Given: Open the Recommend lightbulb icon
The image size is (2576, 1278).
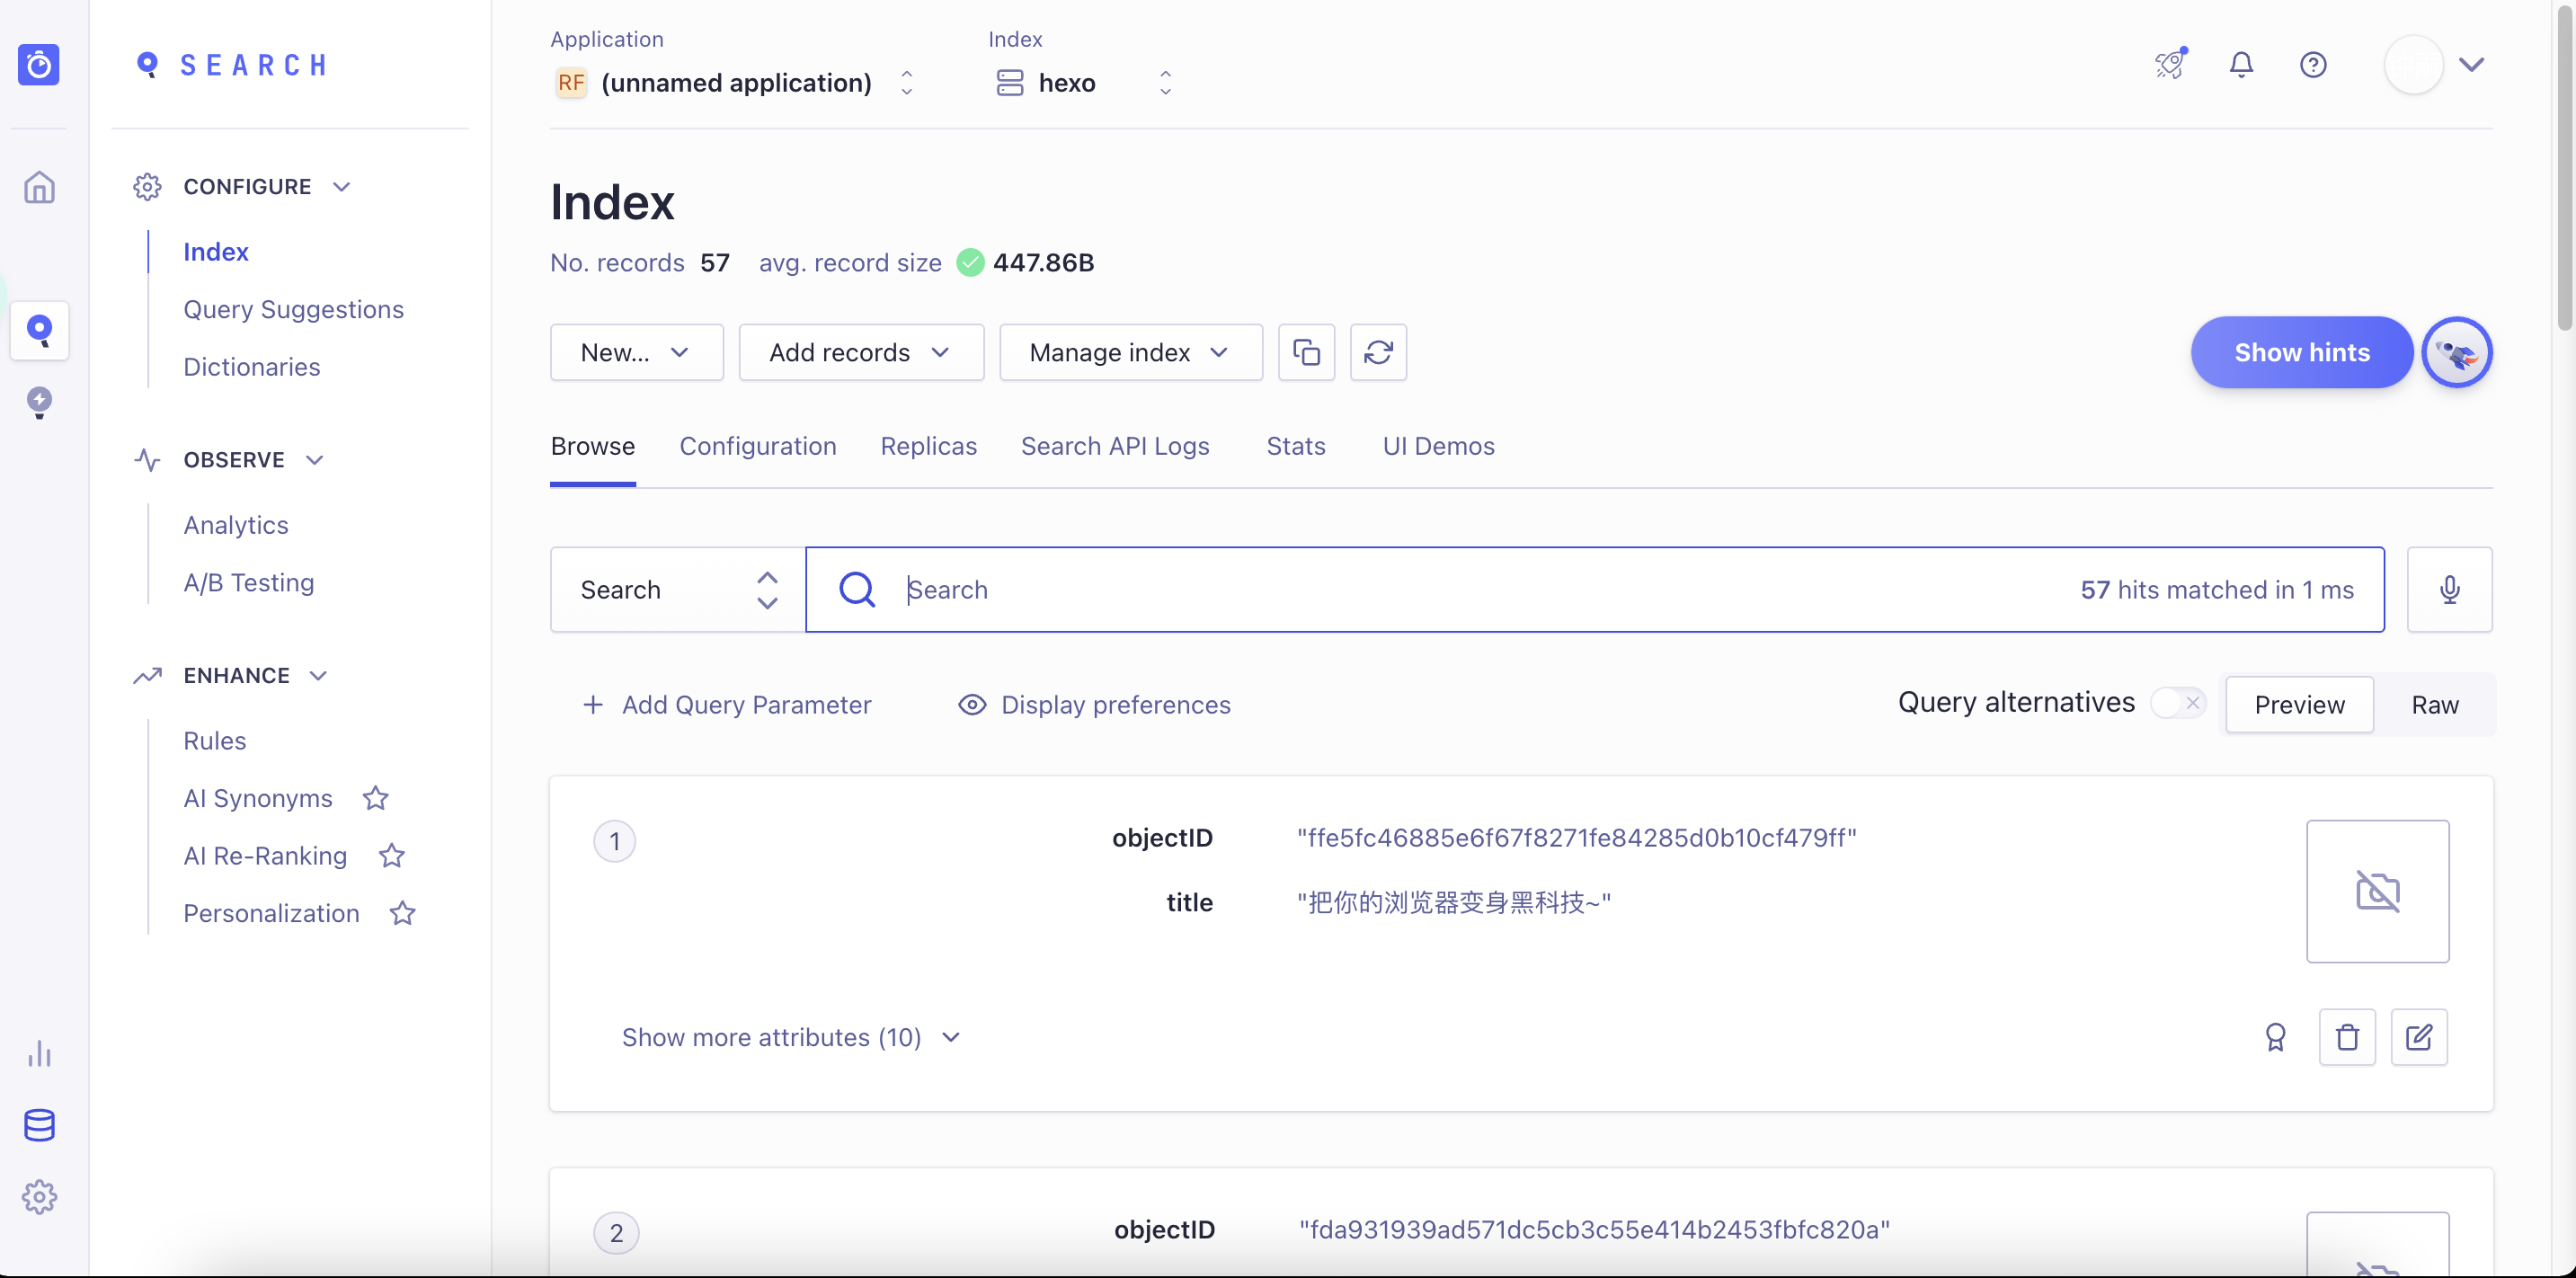Looking at the screenshot, I should 39,402.
